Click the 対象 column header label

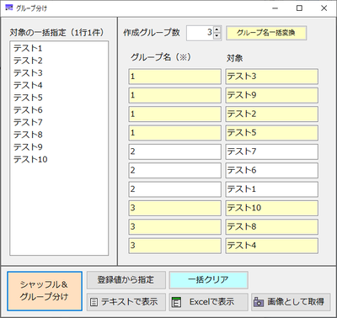click(x=234, y=58)
